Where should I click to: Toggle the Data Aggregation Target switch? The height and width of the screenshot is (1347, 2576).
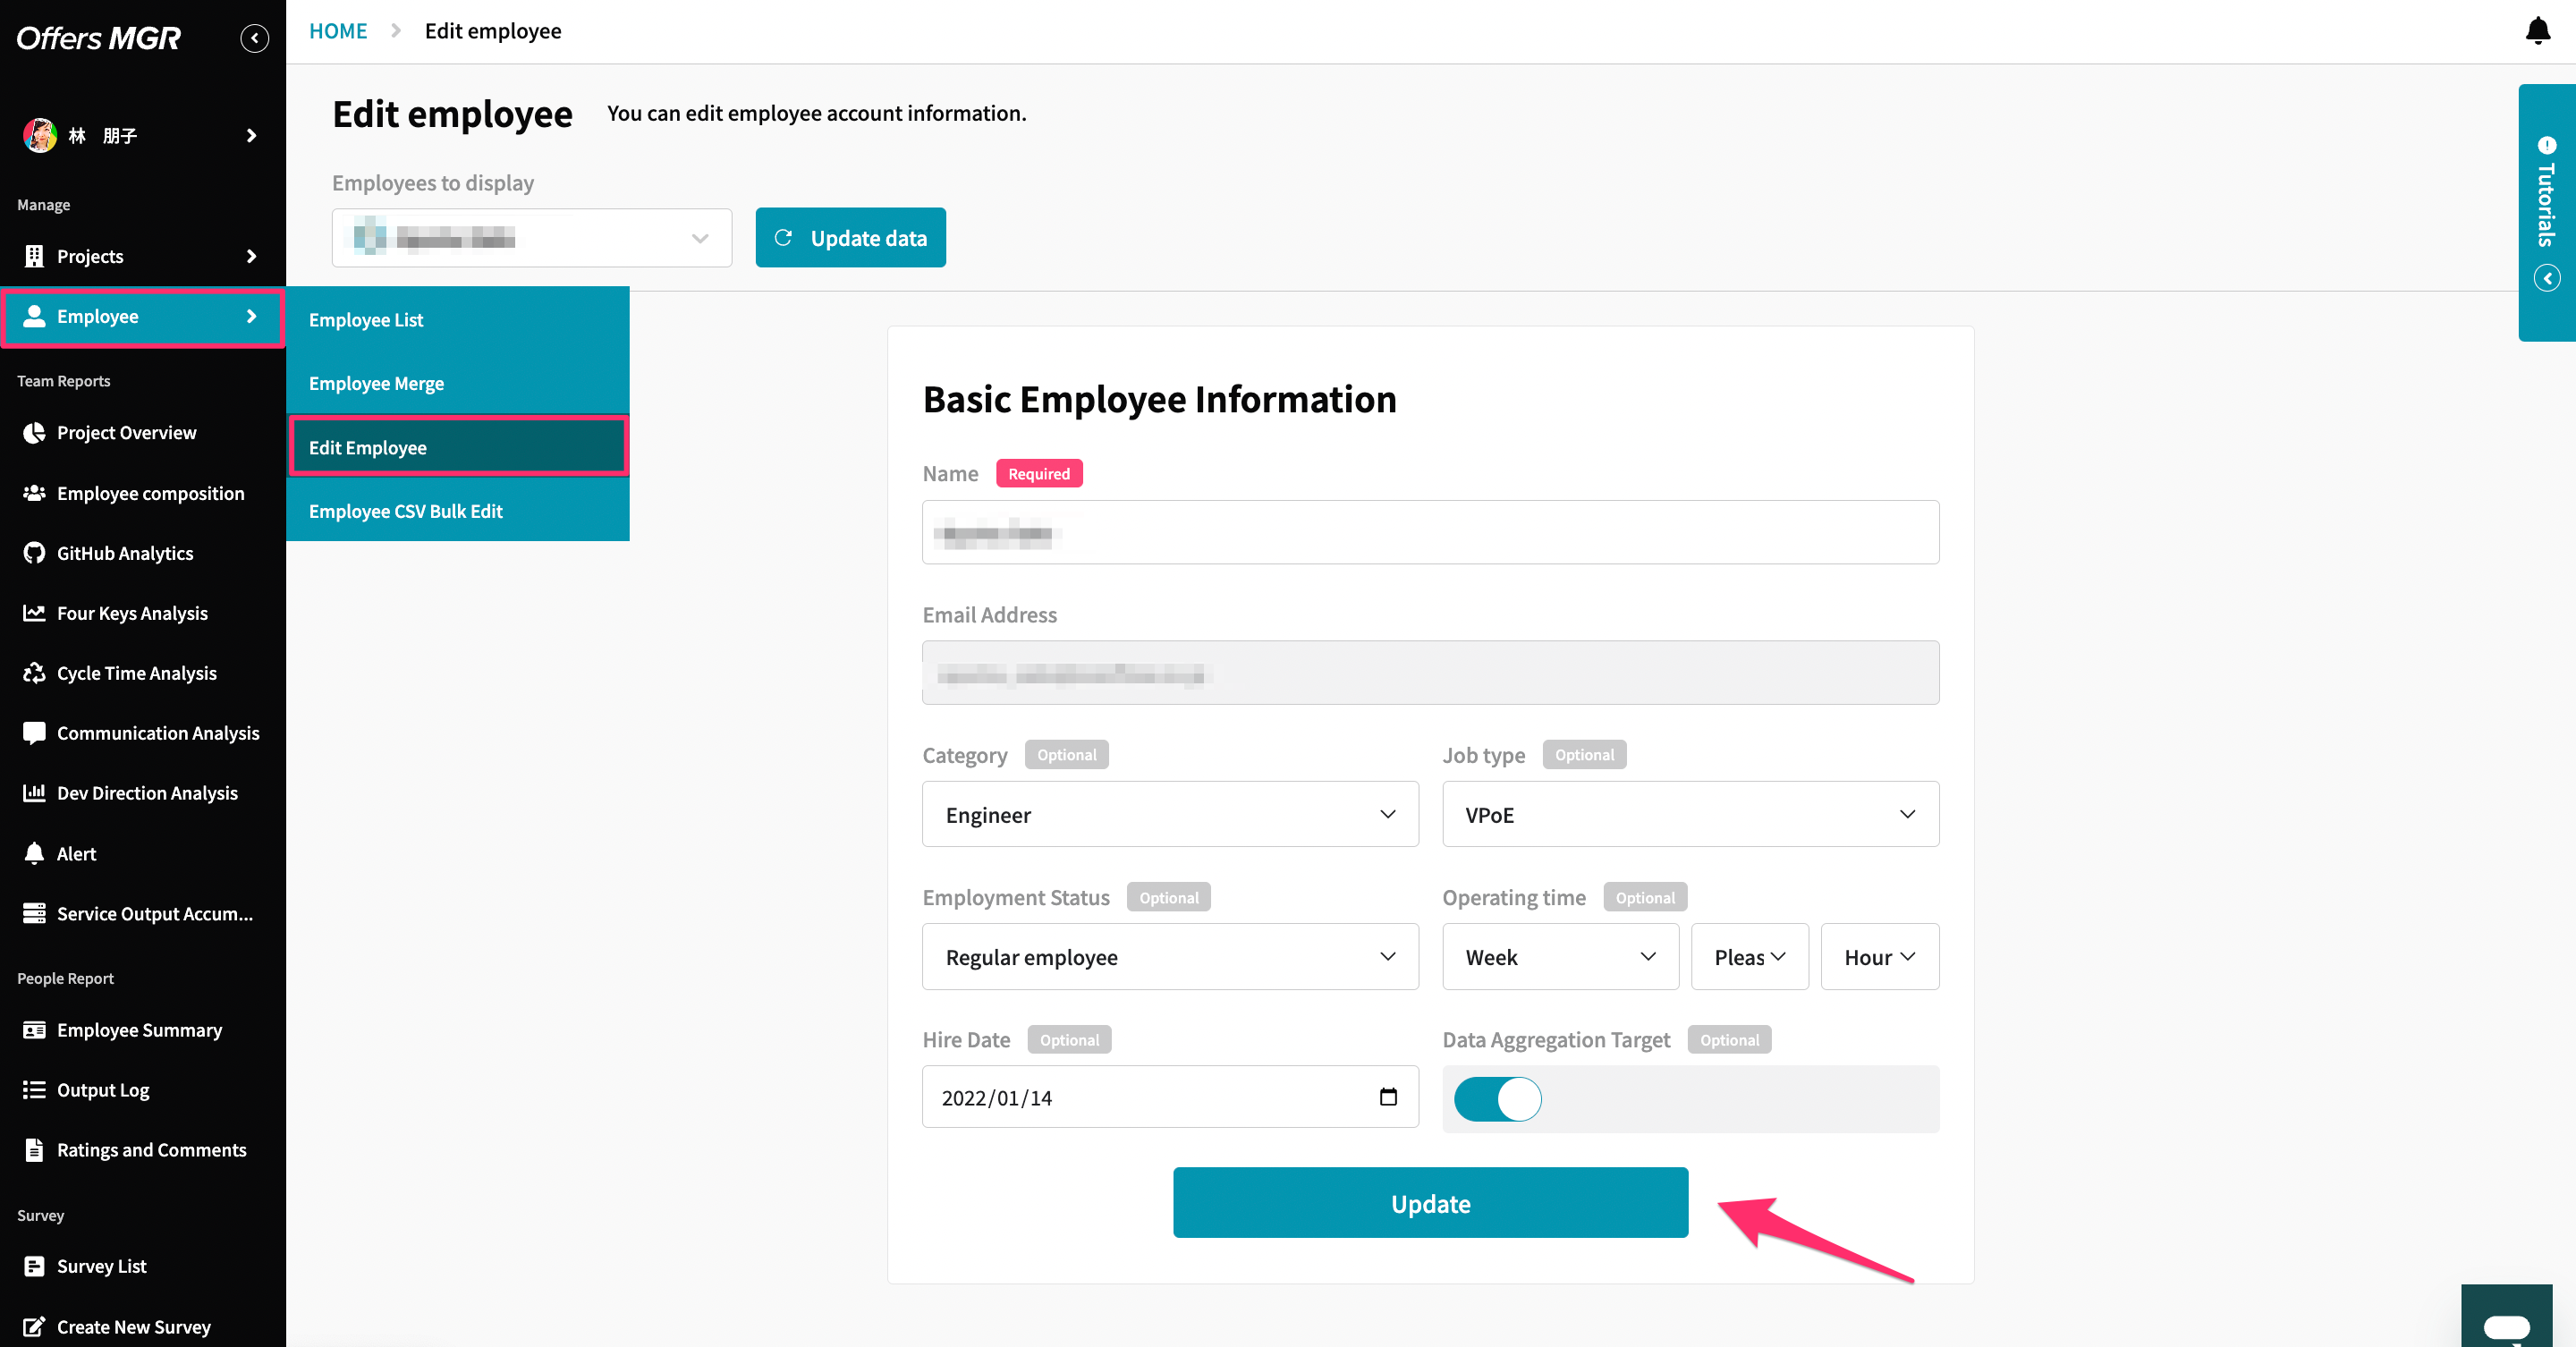tap(1497, 1098)
